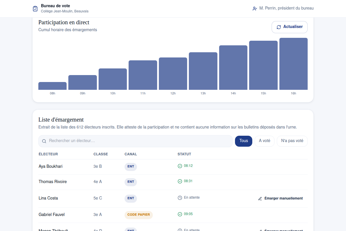Image resolution: width=346 pixels, height=231 pixels.
Task: Click the green check icon next to 08:31
Action: point(180,181)
